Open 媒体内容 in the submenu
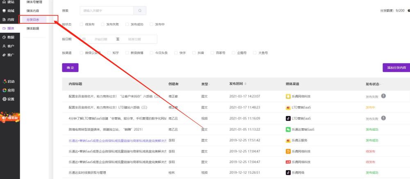 [x=33, y=11]
